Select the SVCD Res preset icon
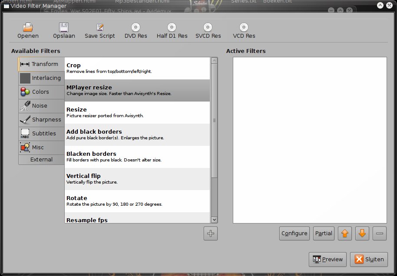Viewport: 397px width, 276px height. [x=208, y=30]
